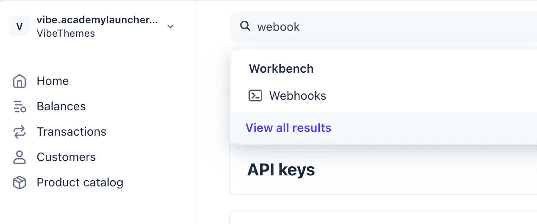Select the Customers text label
This screenshot has height=224, width=537.
pos(66,157)
